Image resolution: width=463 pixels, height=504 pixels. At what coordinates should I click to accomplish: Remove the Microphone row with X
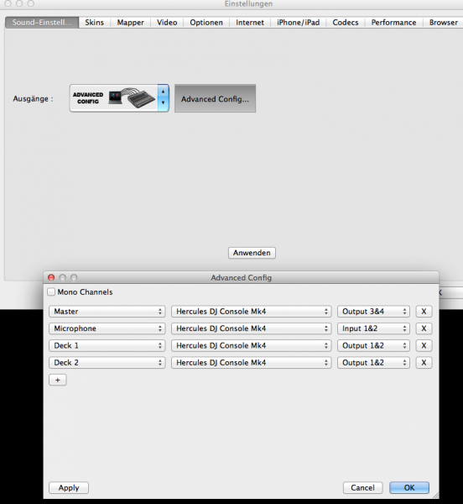coord(424,328)
